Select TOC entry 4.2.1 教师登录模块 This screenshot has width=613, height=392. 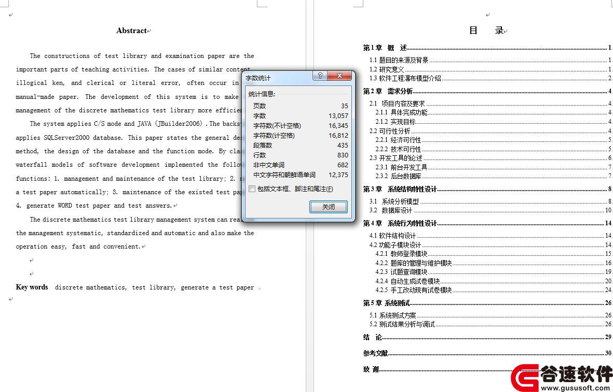point(494,254)
